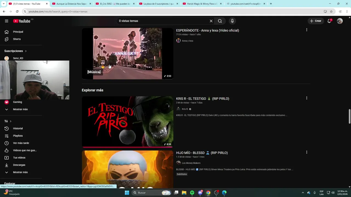Open the HIJO MÍO - BLESSD video title
The image size is (351, 197).
pos(202,153)
